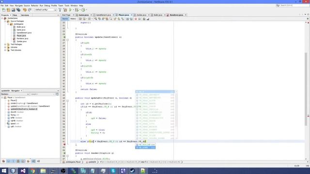Open the Tools menu
Image resolution: width=310 pixels, height=174 pixels.
[67, 5]
